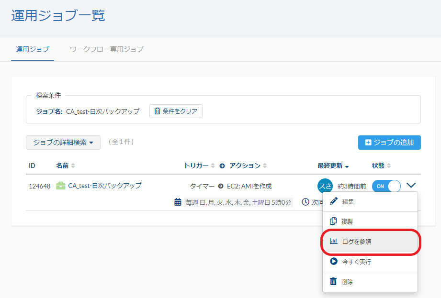Image resolution: width=441 pixels, height=298 pixels.
Task: Click the play icon beside 今すぐ実行
Action: (x=334, y=262)
